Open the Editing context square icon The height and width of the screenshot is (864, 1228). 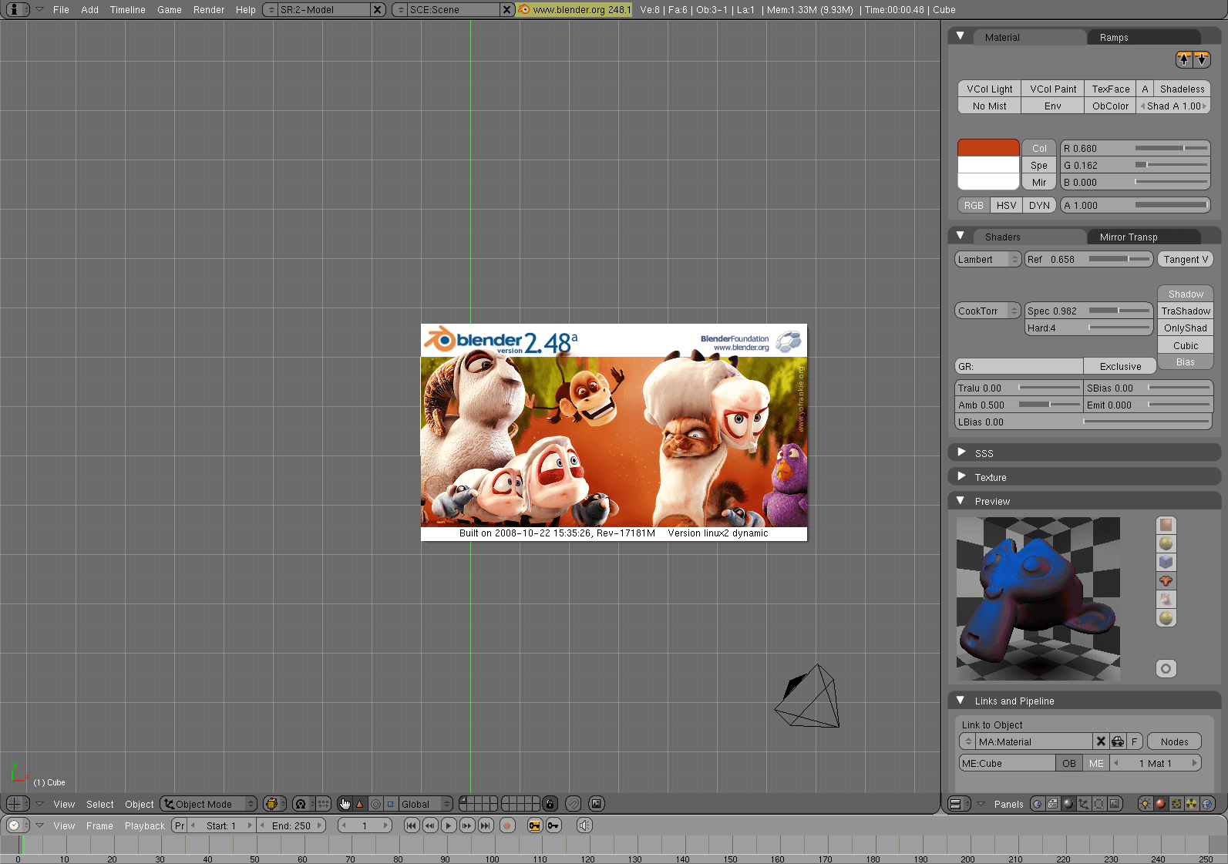pos(1099,804)
